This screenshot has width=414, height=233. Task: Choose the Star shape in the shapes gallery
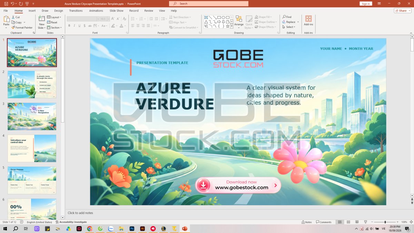pos(228,26)
